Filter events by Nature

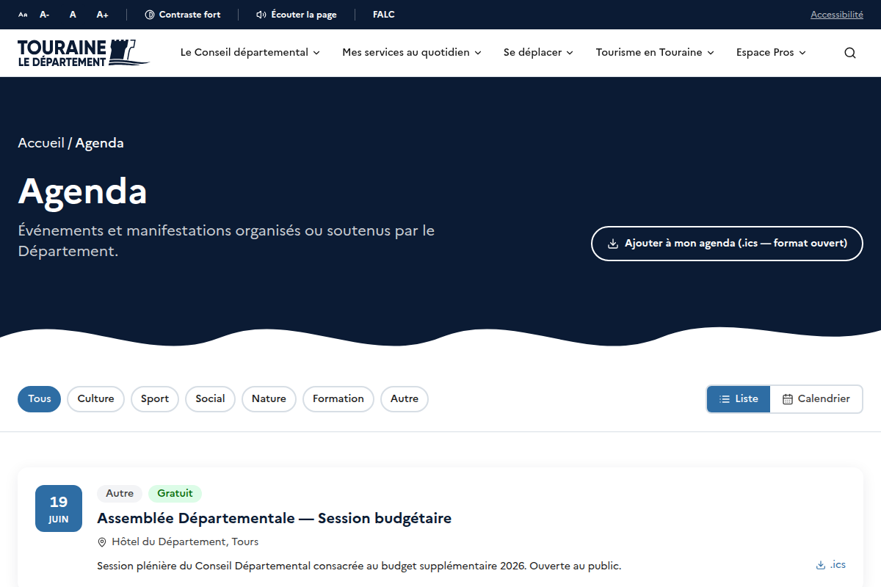[x=269, y=399]
